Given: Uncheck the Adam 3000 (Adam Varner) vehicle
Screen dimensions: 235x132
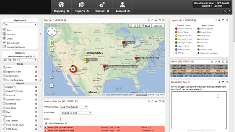Looking at the screenshot, I should click(46, 131).
